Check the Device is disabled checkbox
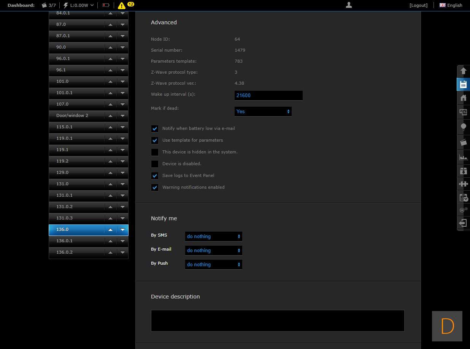Viewport: 470px width, 349px height. pos(155,164)
